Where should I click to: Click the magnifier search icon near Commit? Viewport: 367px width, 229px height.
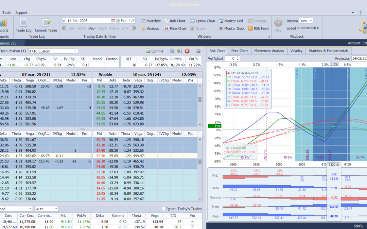(172, 51)
